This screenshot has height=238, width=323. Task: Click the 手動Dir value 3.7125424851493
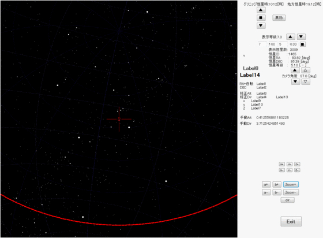[271, 124]
